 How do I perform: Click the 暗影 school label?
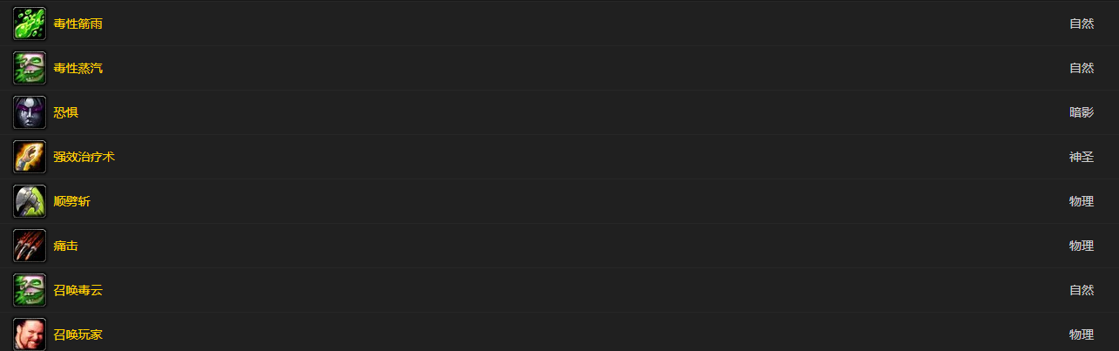pyautogui.click(x=1082, y=112)
